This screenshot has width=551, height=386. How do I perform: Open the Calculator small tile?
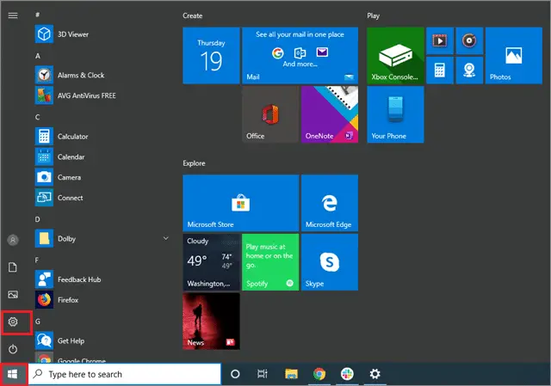tap(440, 70)
